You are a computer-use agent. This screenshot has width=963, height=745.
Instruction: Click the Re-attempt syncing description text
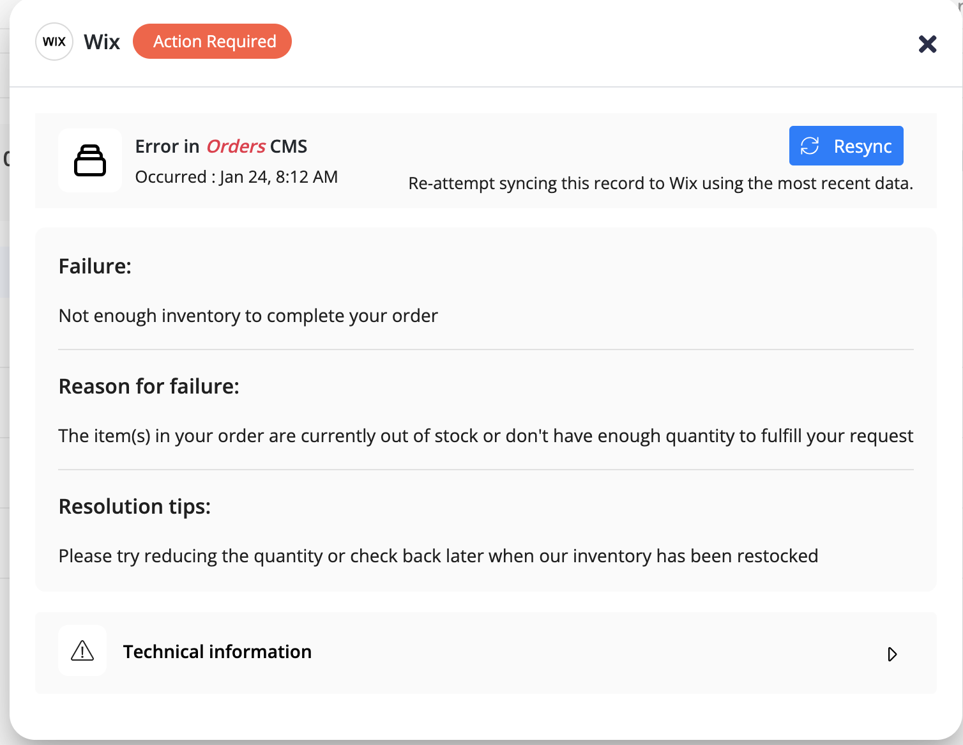pyautogui.click(x=660, y=183)
